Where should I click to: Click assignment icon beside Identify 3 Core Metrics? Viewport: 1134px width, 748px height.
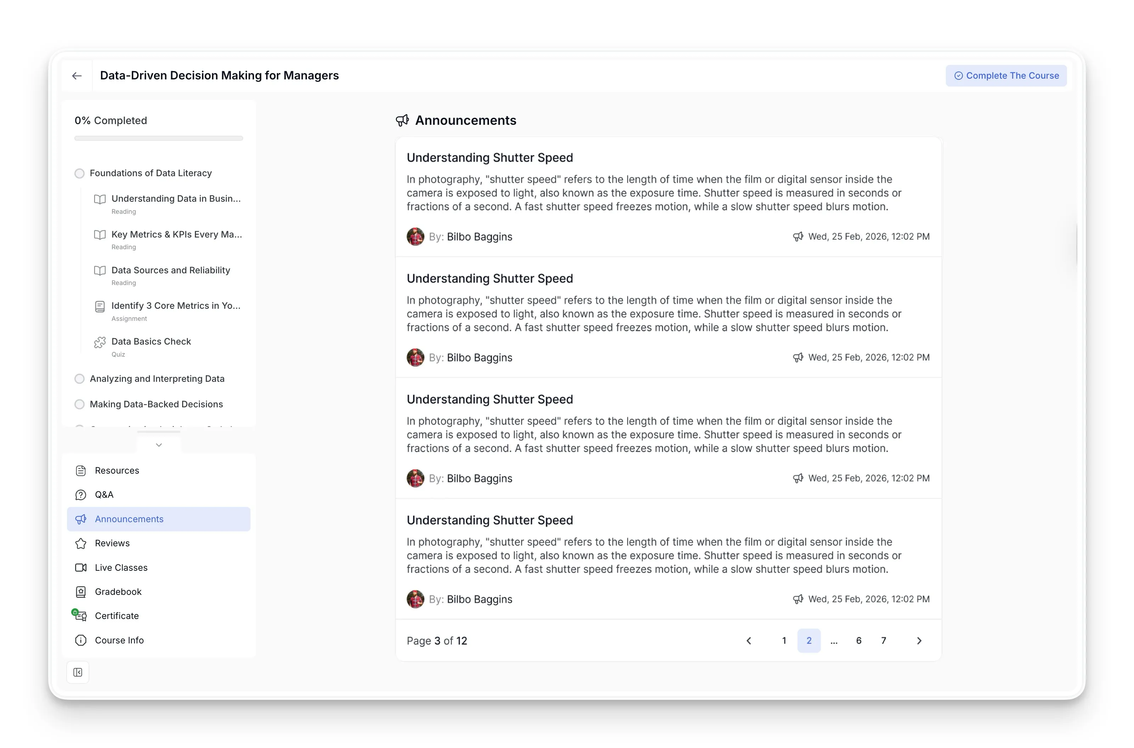click(100, 307)
